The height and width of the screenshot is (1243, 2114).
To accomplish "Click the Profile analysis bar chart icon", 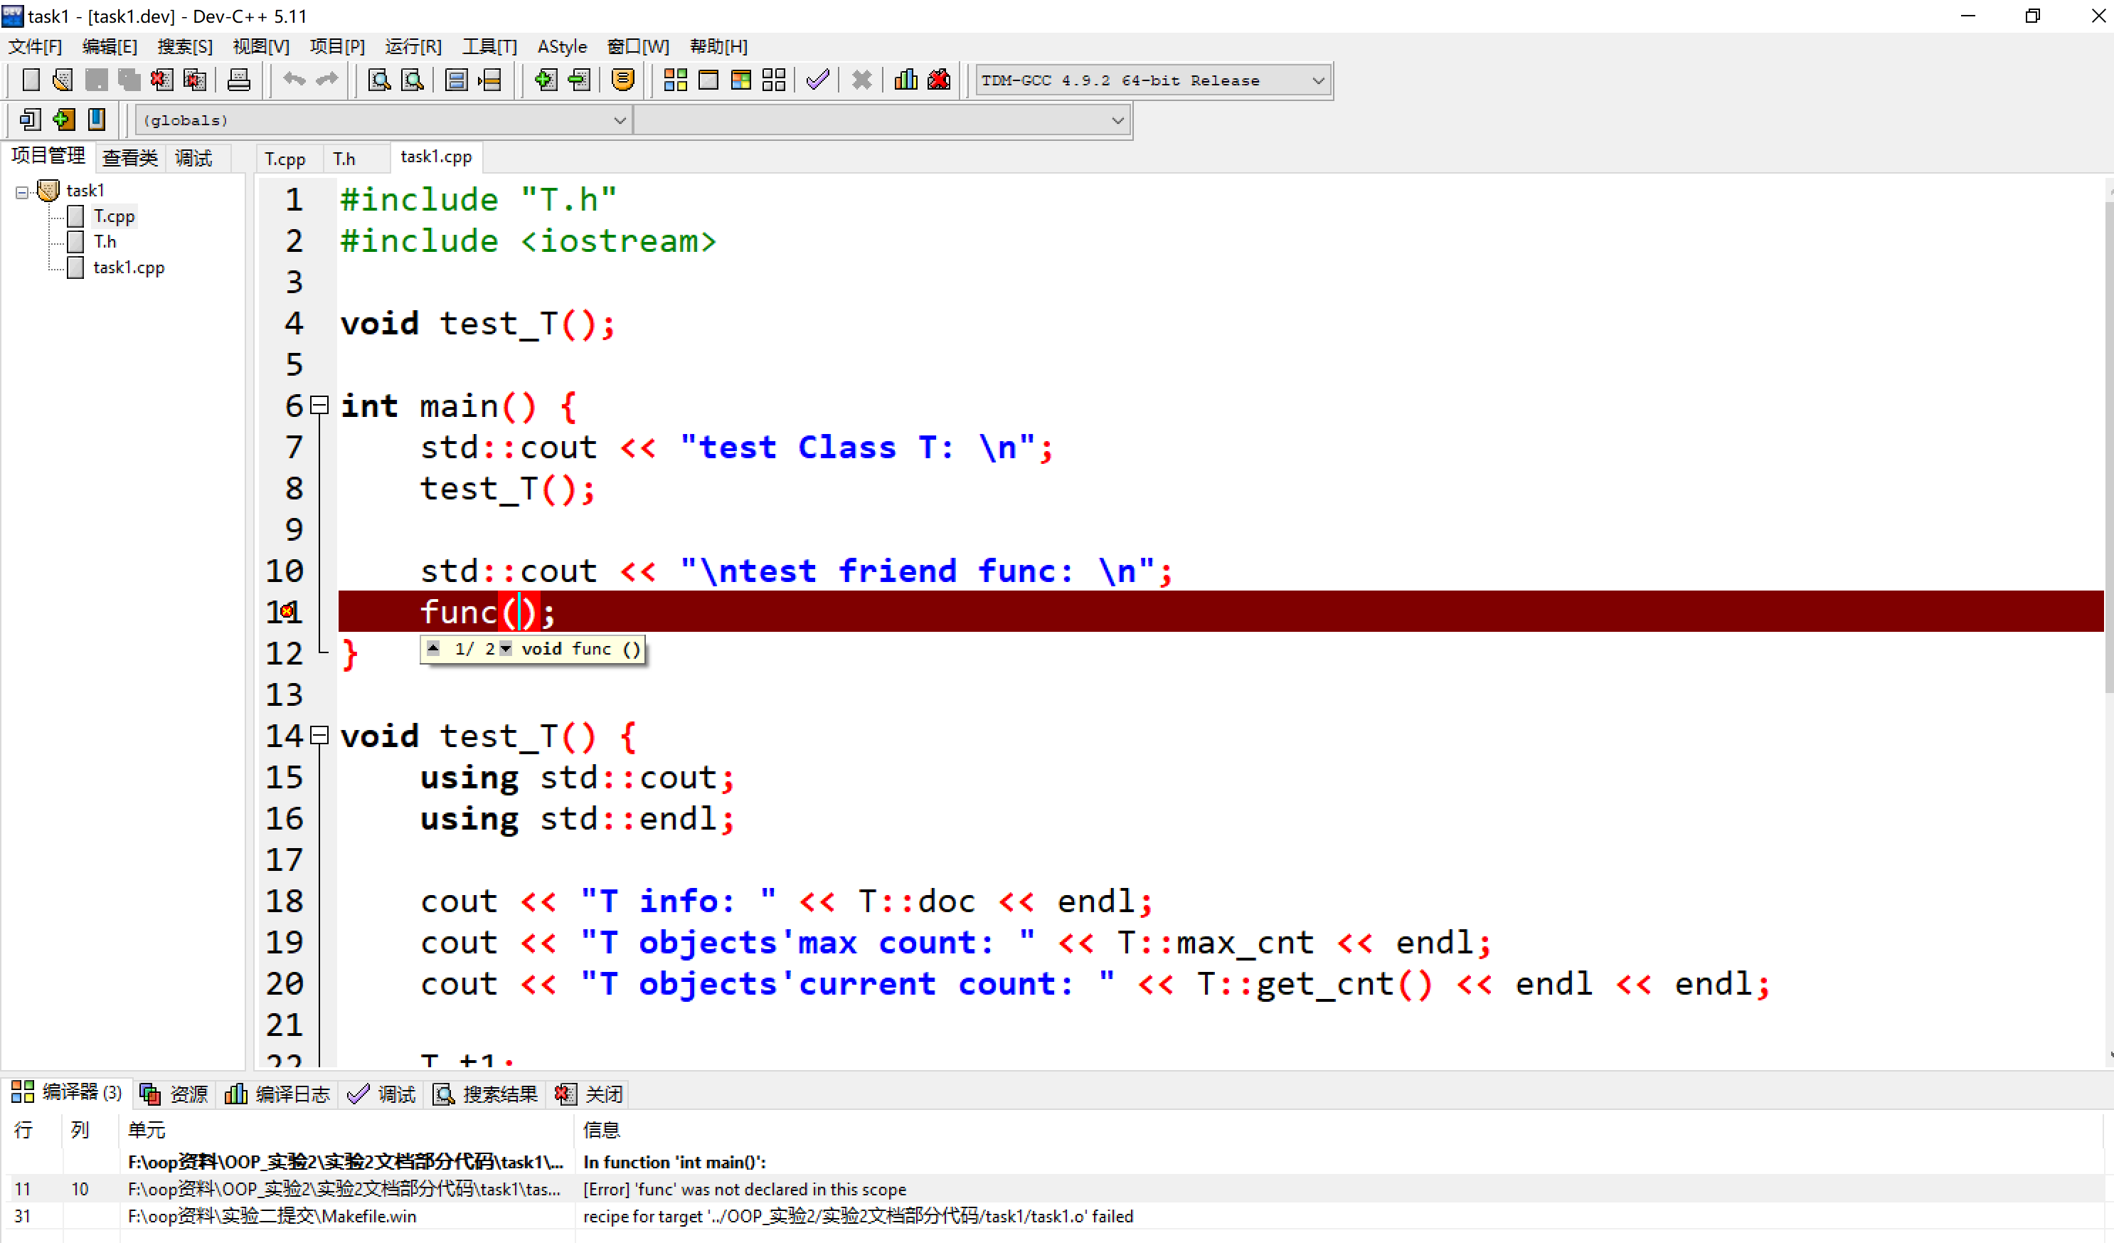I will click(905, 80).
